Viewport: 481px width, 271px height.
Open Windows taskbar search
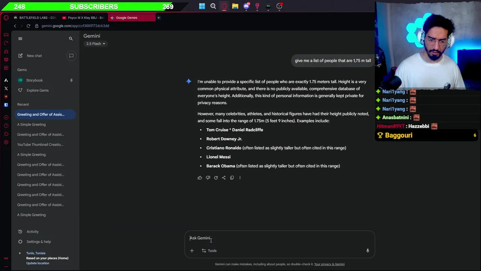click(x=213, y=6)
